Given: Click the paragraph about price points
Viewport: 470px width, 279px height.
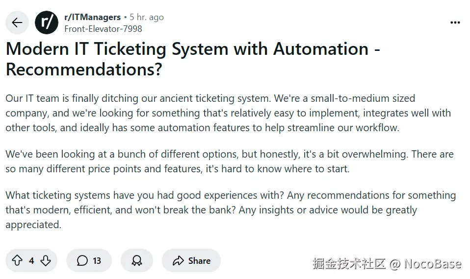Looking at the screenshot, I should [x=229, y=162].
